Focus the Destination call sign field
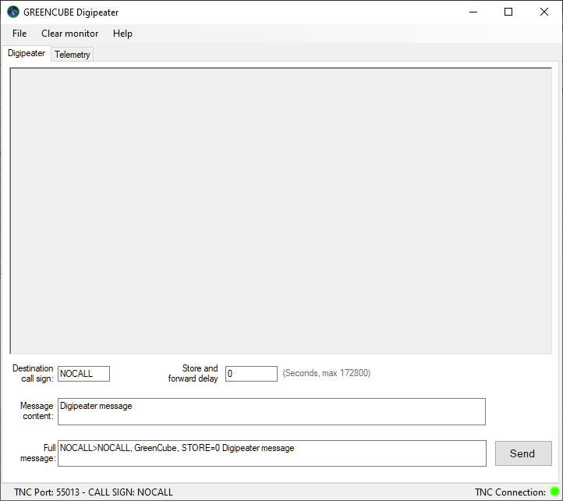The height and width of the screenshot is (501, 563). [83, 374]
